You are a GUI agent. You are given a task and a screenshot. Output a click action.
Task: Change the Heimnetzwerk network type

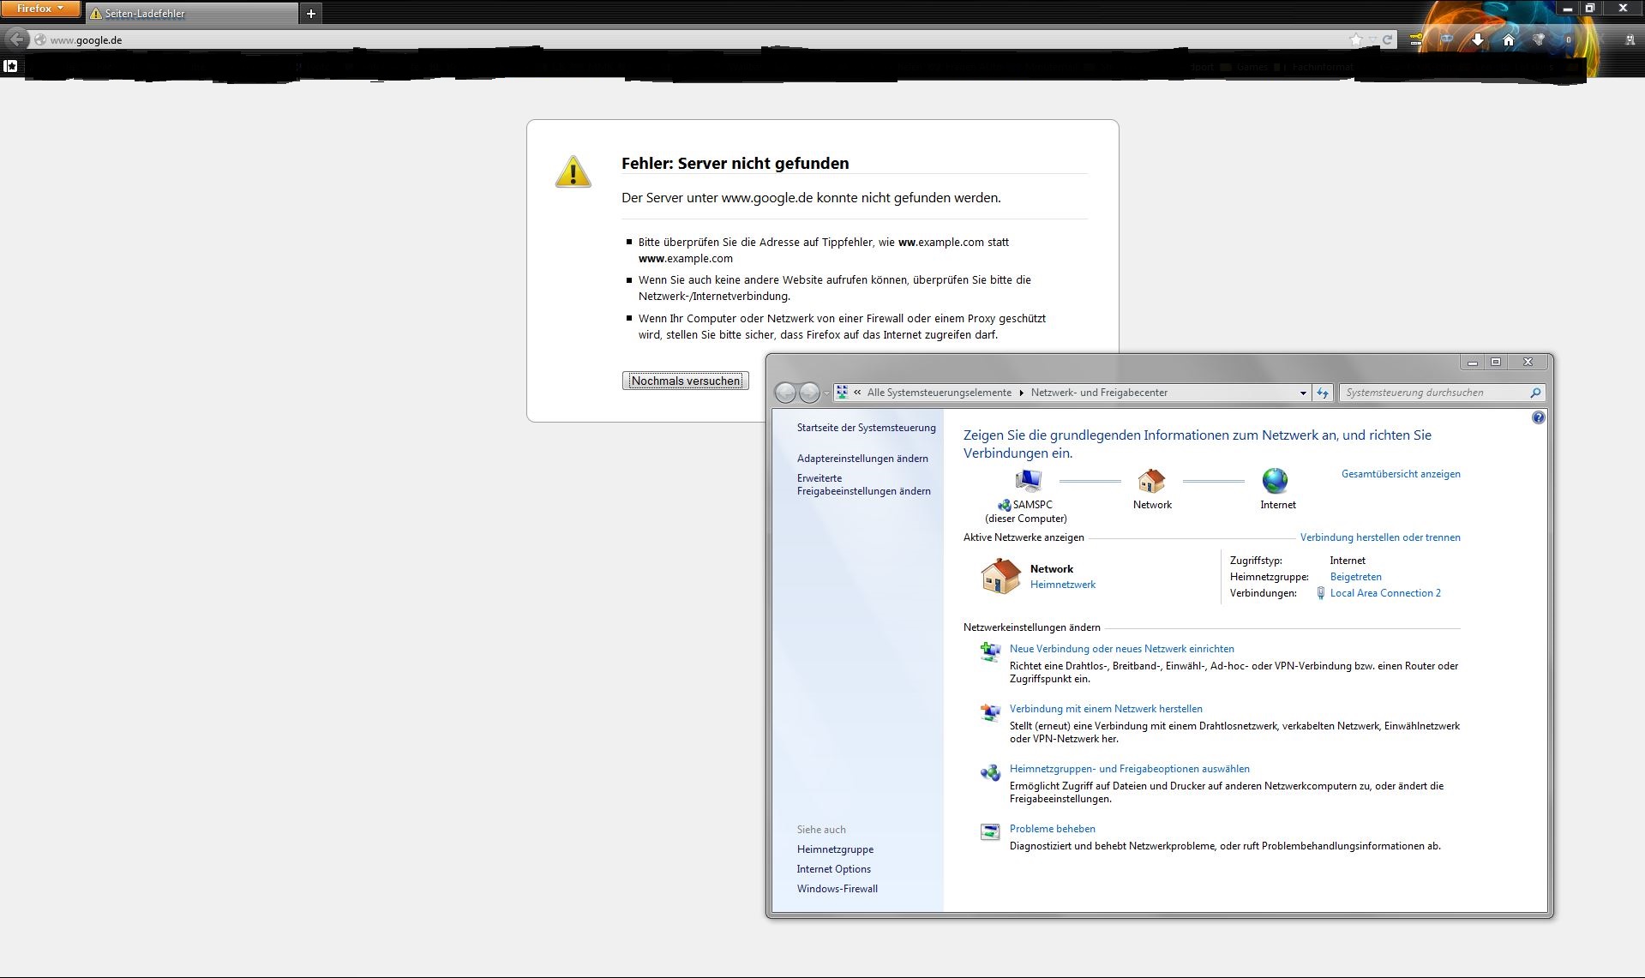tap(1063, 585)
